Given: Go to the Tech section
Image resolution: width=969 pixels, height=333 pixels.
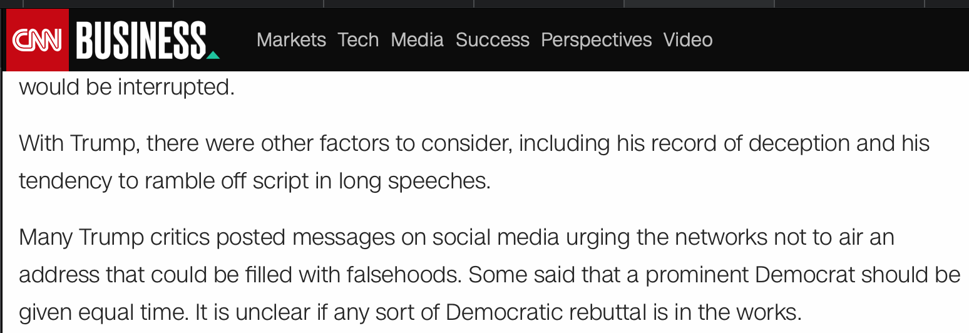Looking at the screenshot, I should click(x=358, y=40).
